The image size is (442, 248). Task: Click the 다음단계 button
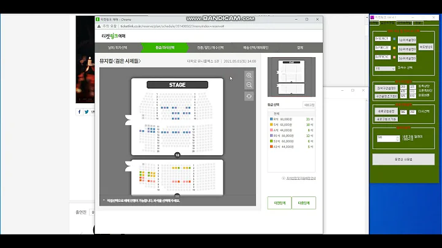tap(304, 203)
